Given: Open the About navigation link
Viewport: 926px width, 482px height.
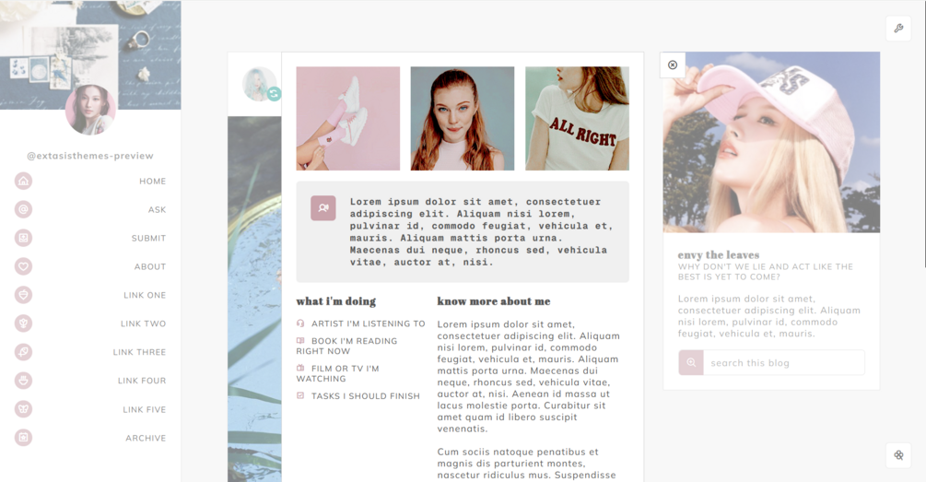Looking at the screenshot, I should click(150, 266).
